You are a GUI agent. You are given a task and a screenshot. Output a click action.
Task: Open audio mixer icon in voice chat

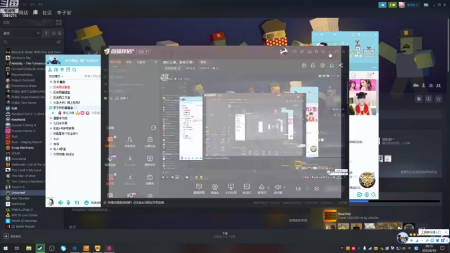[77, 202]
